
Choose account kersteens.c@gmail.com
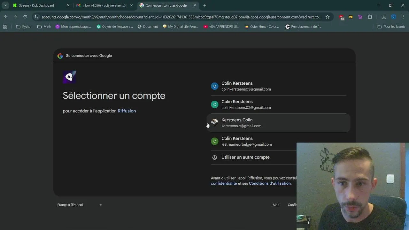(278, 123)
